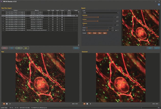Screen dimensions: 161x109
Task: Play the Denoised video preview
Action: click(84, 104)
